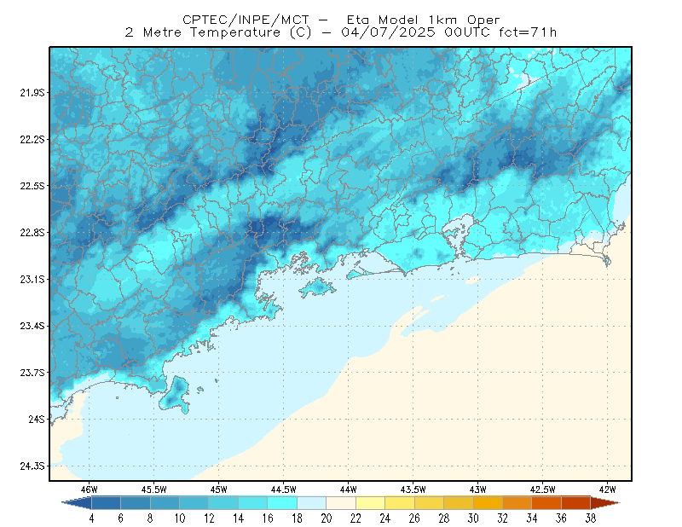Click the 26-28 yellow-orange legend swatch
This screenshot has width=682, height=527.
pyautogui.click(x=429, y=503)
